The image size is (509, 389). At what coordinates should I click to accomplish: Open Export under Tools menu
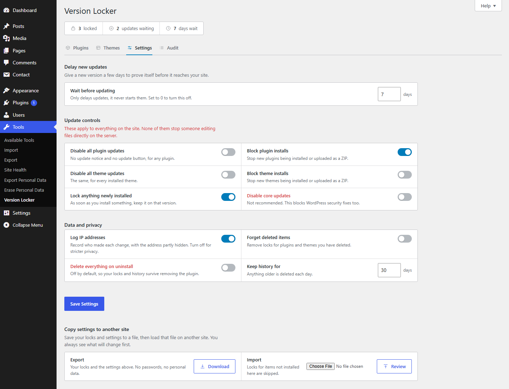coord(28,160)
